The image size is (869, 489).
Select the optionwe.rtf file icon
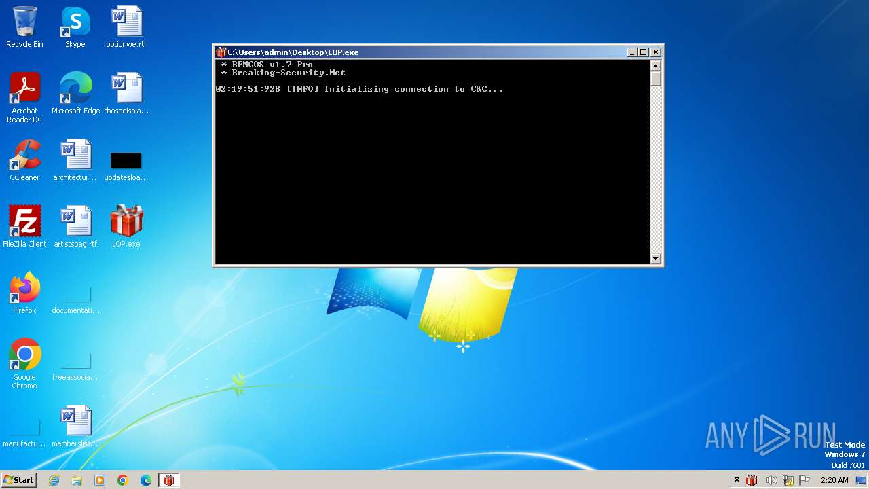pyautogui.click(x=126, y=27)
